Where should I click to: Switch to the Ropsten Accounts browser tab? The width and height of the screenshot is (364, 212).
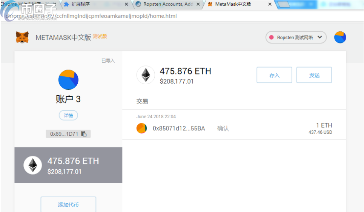168,4
